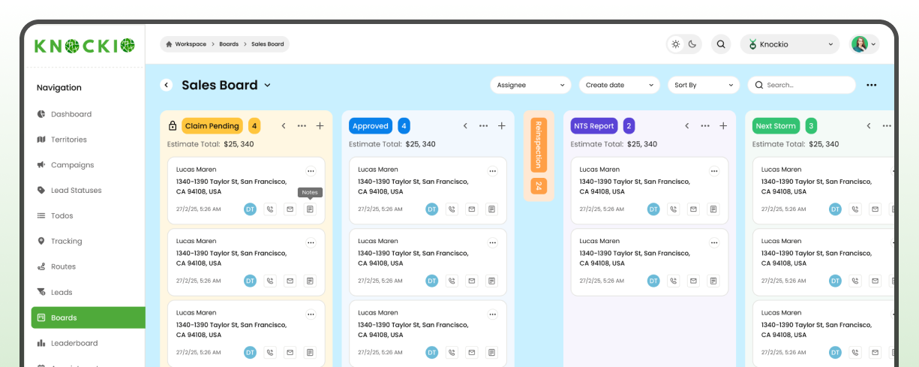Click the Approved column label
This screenshot has height=367, width=919.
tap(371, 126)
